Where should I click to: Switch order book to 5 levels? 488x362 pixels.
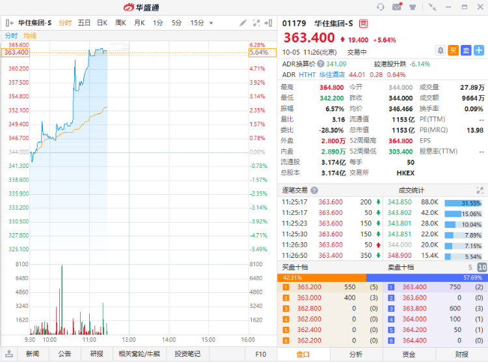click(x=470, y=268)
